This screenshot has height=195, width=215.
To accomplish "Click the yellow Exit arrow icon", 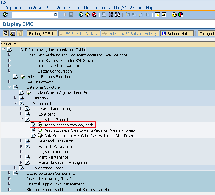I will click(x=88, y=15).
